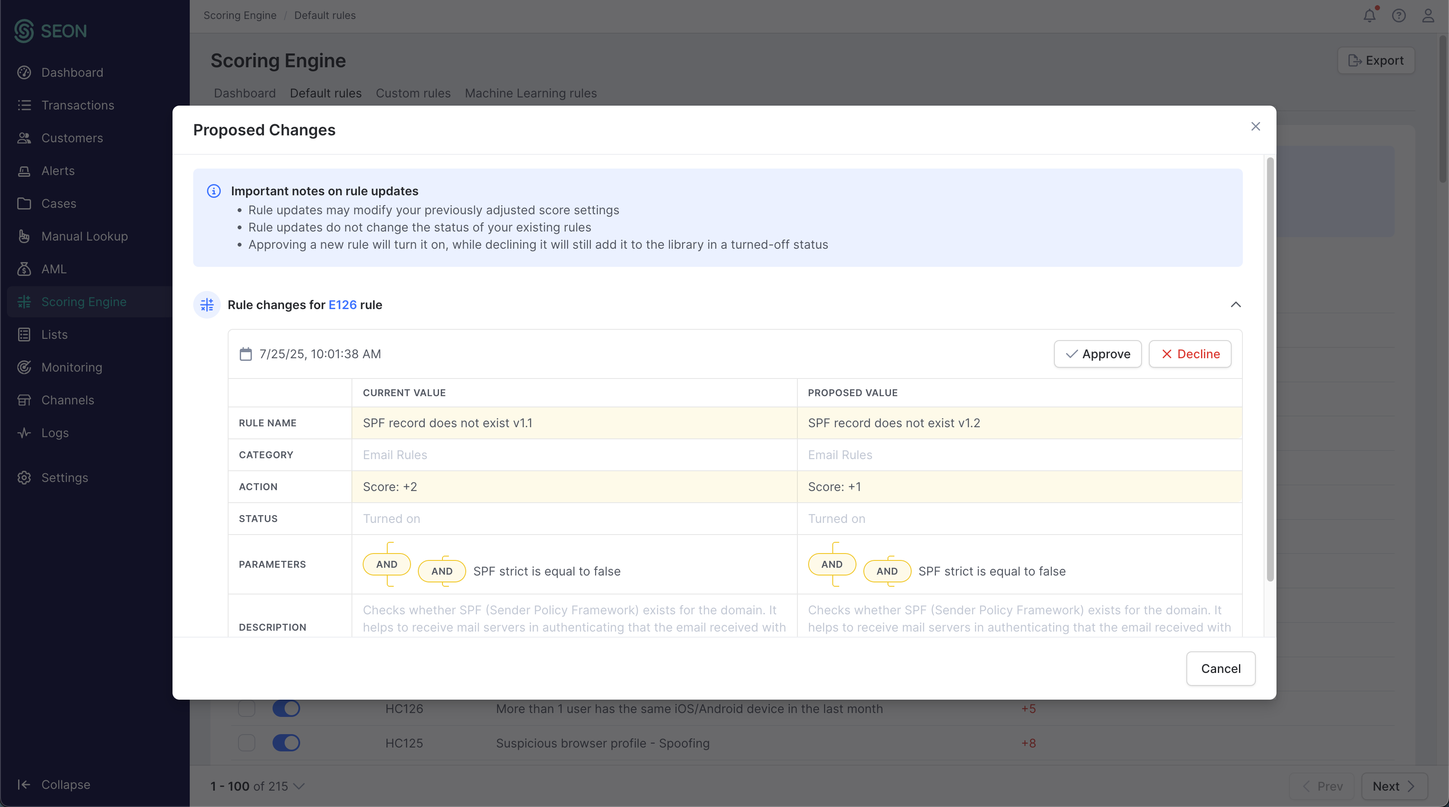Screen dimensions: 1449x807
Task: Click current action 'Score: +2'
Action: pos(390,487)
